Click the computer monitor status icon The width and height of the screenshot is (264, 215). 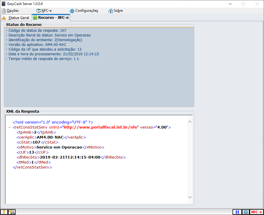tap(245, 212)
